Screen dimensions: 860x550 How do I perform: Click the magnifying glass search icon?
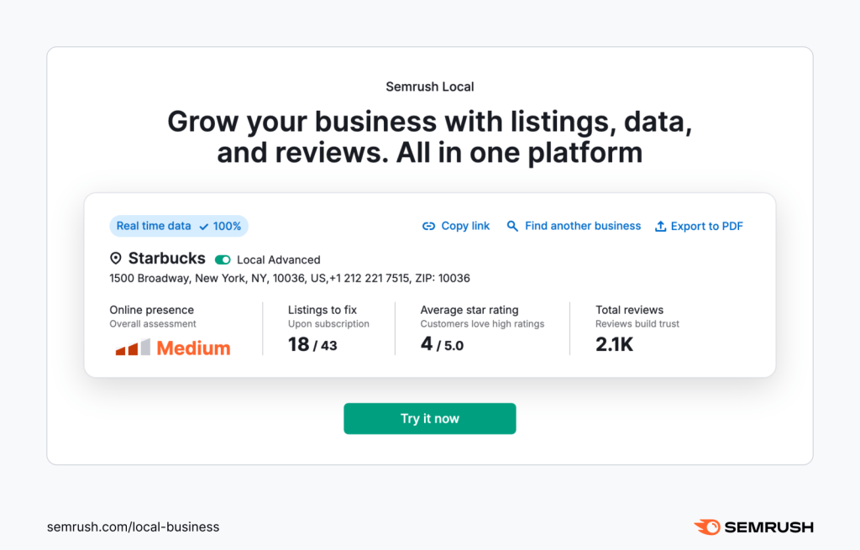point(511,226)
